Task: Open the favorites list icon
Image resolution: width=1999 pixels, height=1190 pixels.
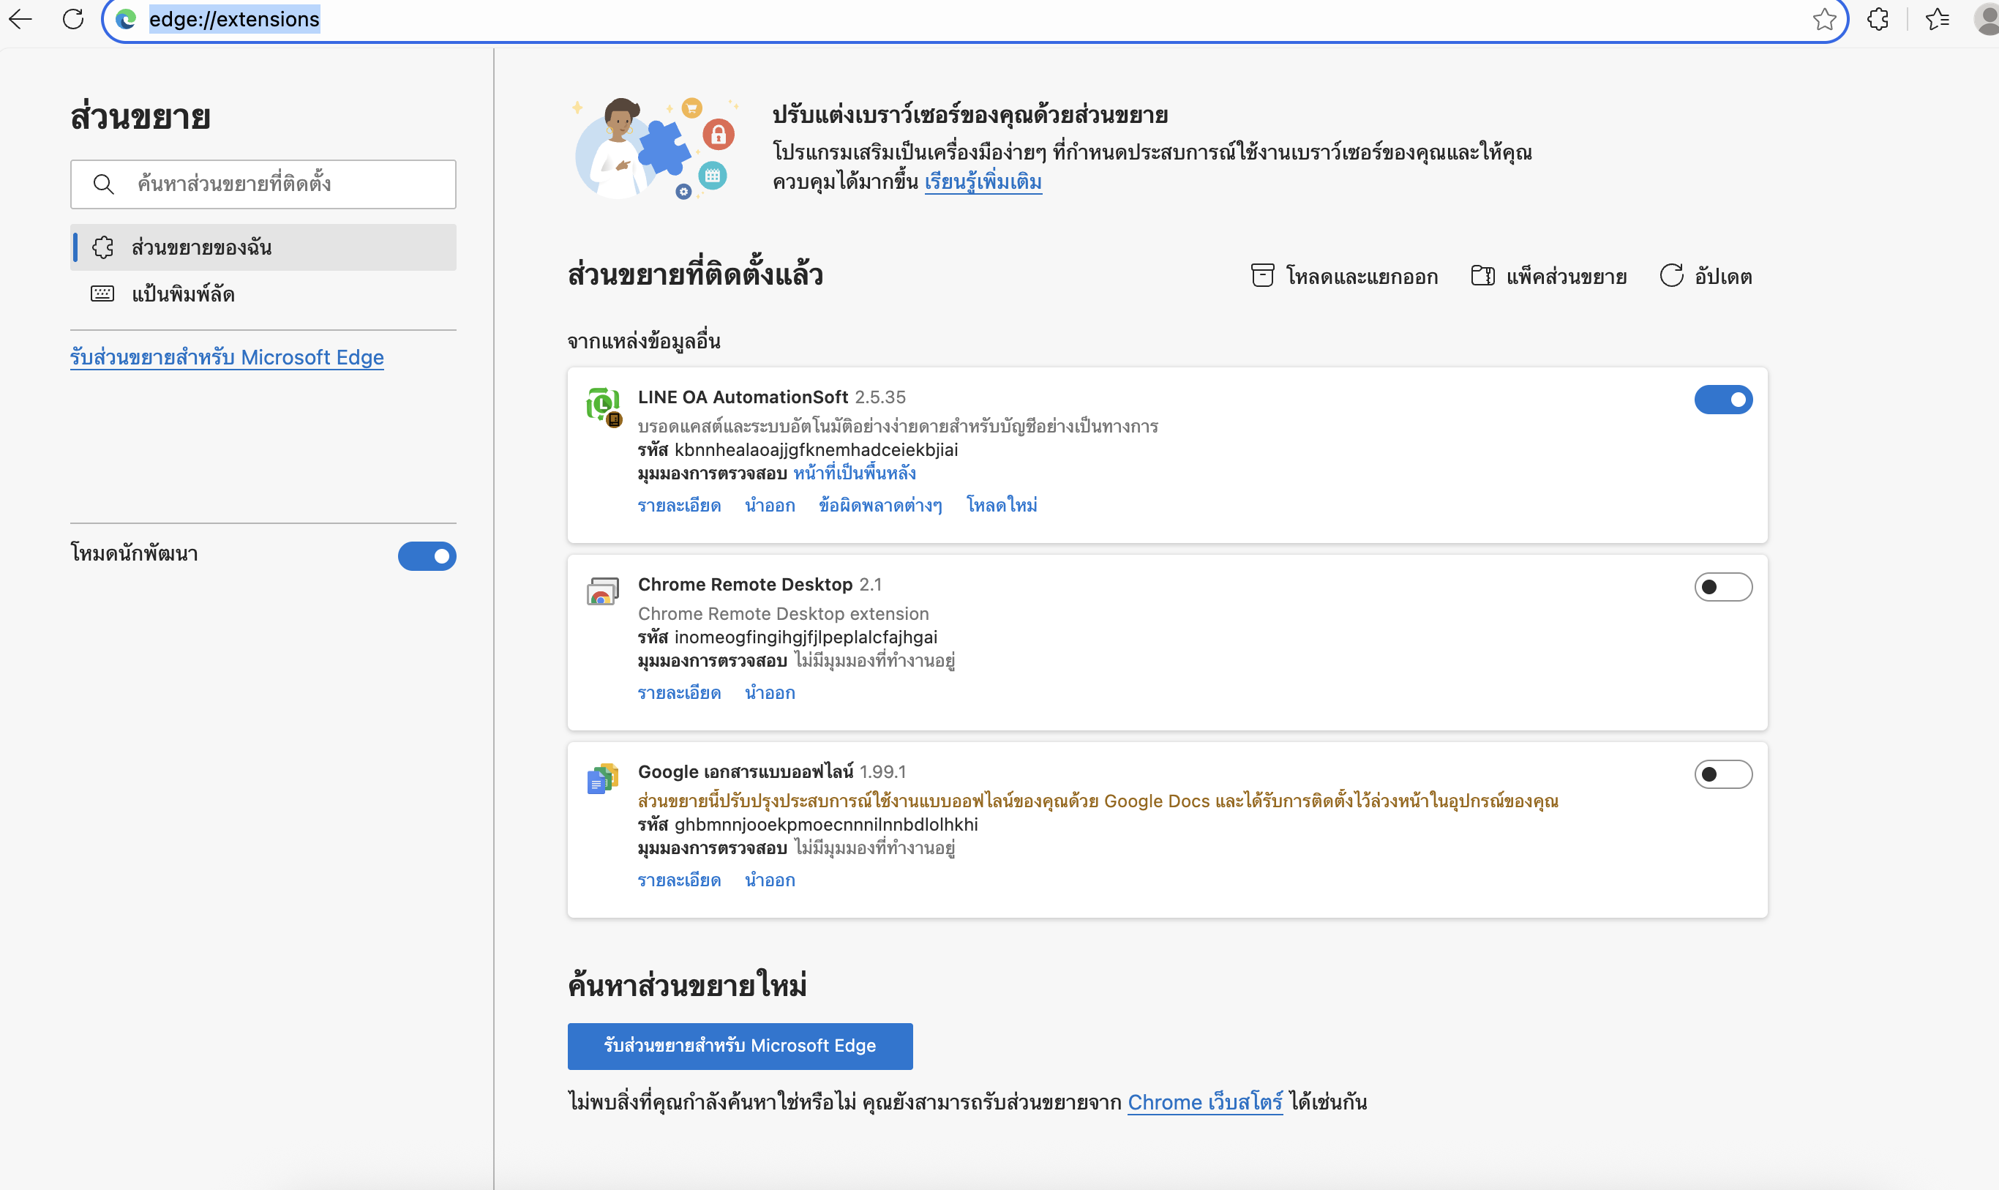Action: click(1937, 19)
